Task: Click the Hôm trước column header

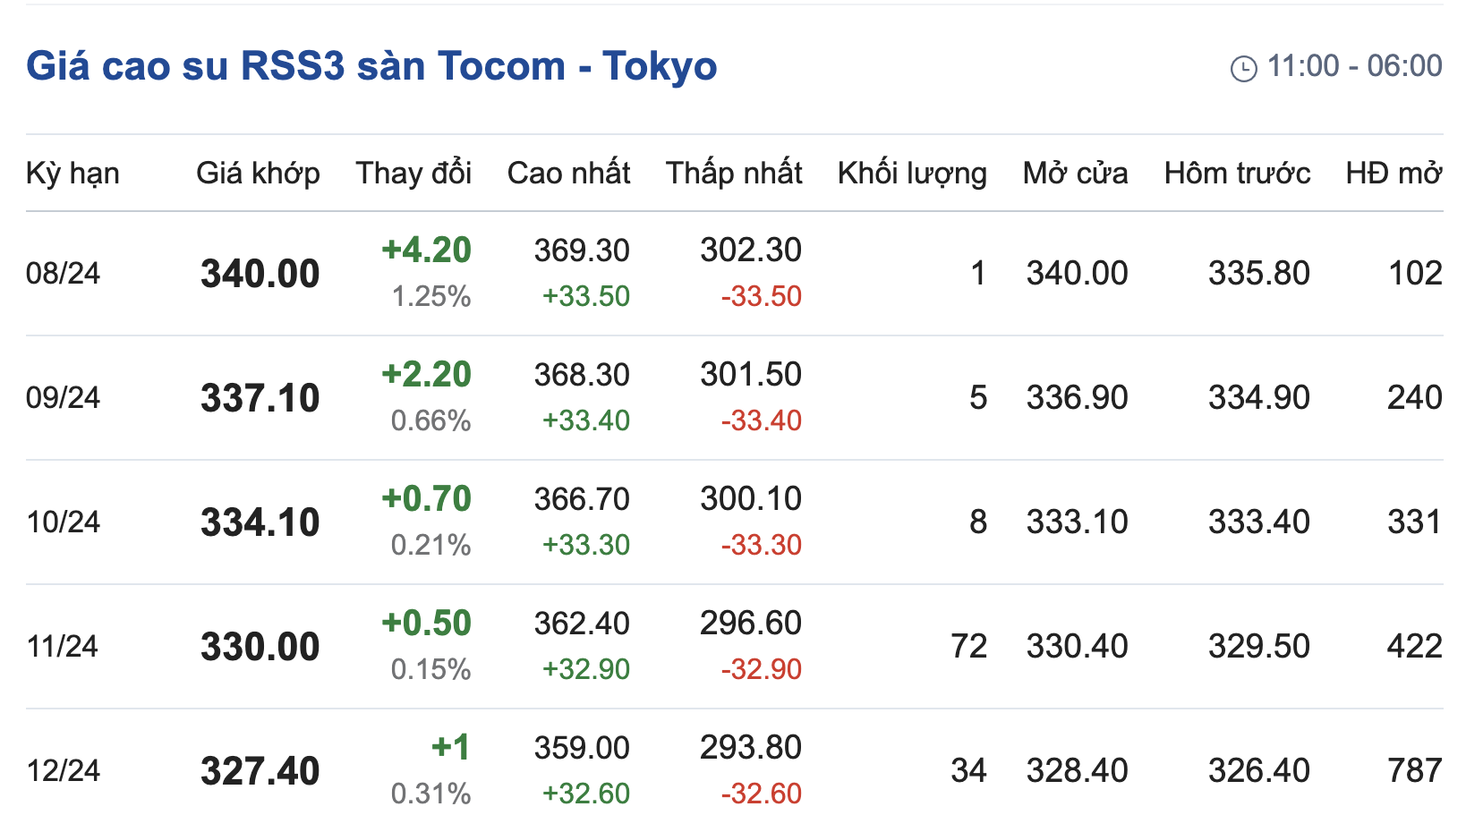Action: coord(1237,173)
